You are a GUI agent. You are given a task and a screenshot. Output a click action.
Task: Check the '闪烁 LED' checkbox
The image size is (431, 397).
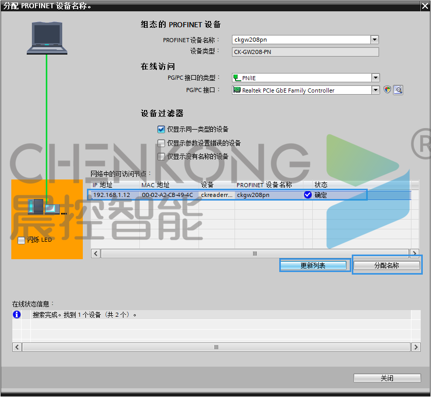tap(21, 240)
